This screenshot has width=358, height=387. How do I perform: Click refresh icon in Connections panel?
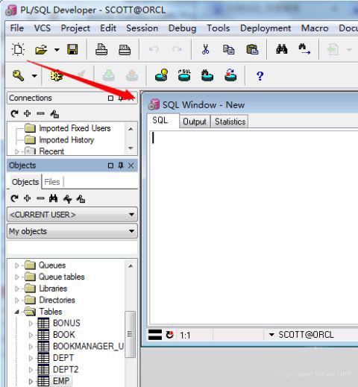pyautogui.click(x=14, y=113)
